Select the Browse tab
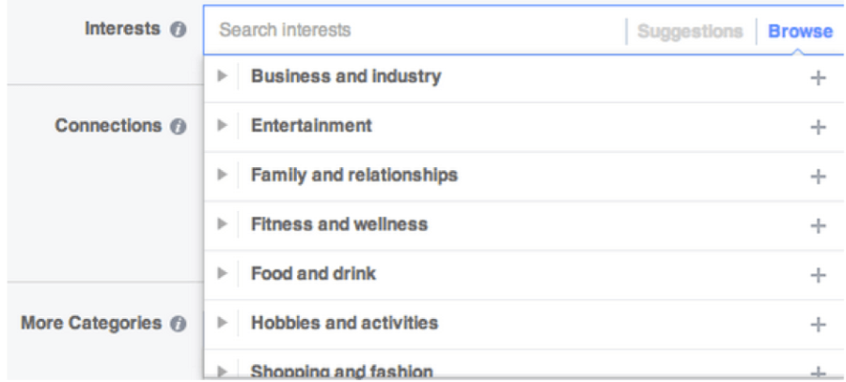The width and height of the screenshot is (846, 382). (800, 31)
